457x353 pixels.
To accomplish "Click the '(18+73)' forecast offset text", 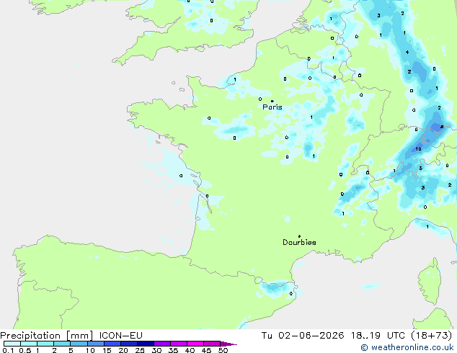I will click(432, 336).
